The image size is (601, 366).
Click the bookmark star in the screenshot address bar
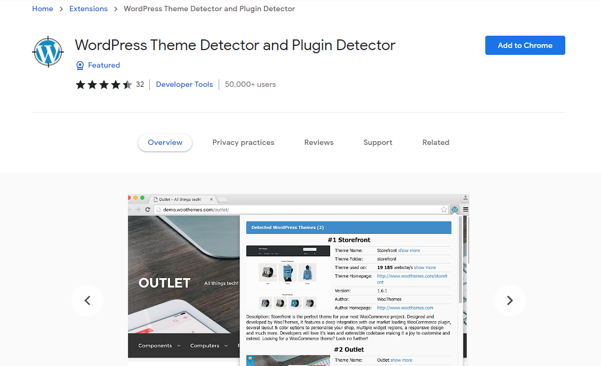tap(444, 209)
